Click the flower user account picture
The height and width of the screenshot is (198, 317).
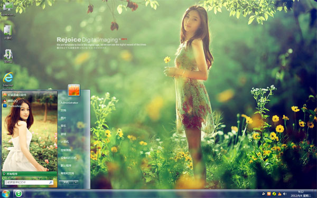[74, 90]
